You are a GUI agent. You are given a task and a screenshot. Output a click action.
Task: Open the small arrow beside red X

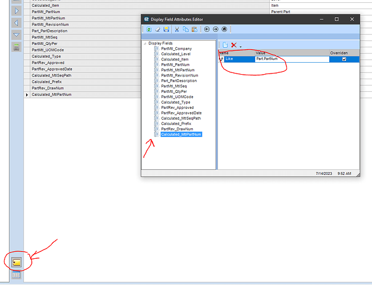pyautogui.click(x=241, y=47)
